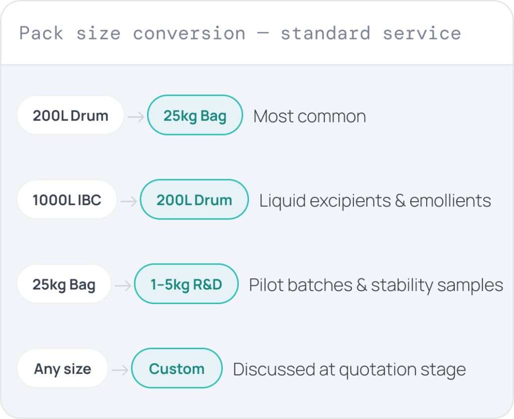Click the word service in the header
The width and height of the screenshot is (514, 419).
coord(422,34)
